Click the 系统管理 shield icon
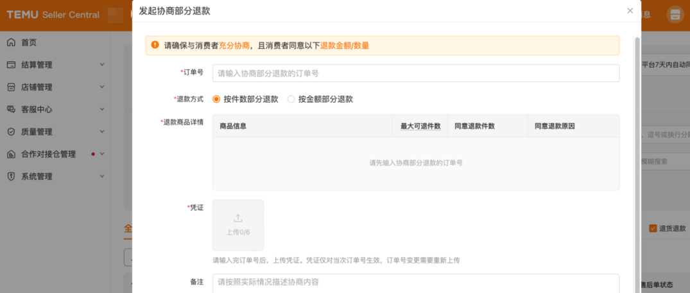Screen dimensions: 690x293 [11, 177]
